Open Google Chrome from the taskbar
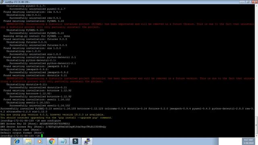Image resolution: width=258 pixels, height=145 pixels. (52, 141)
